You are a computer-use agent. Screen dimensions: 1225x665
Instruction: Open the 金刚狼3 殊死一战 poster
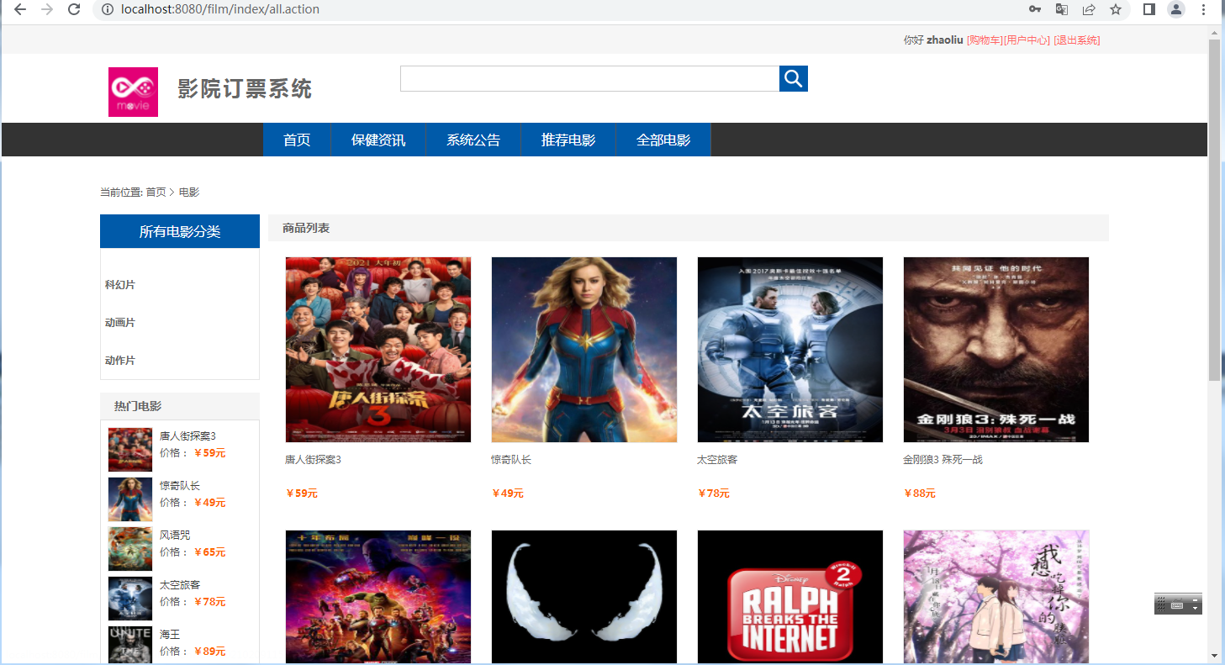pos(996,350)
